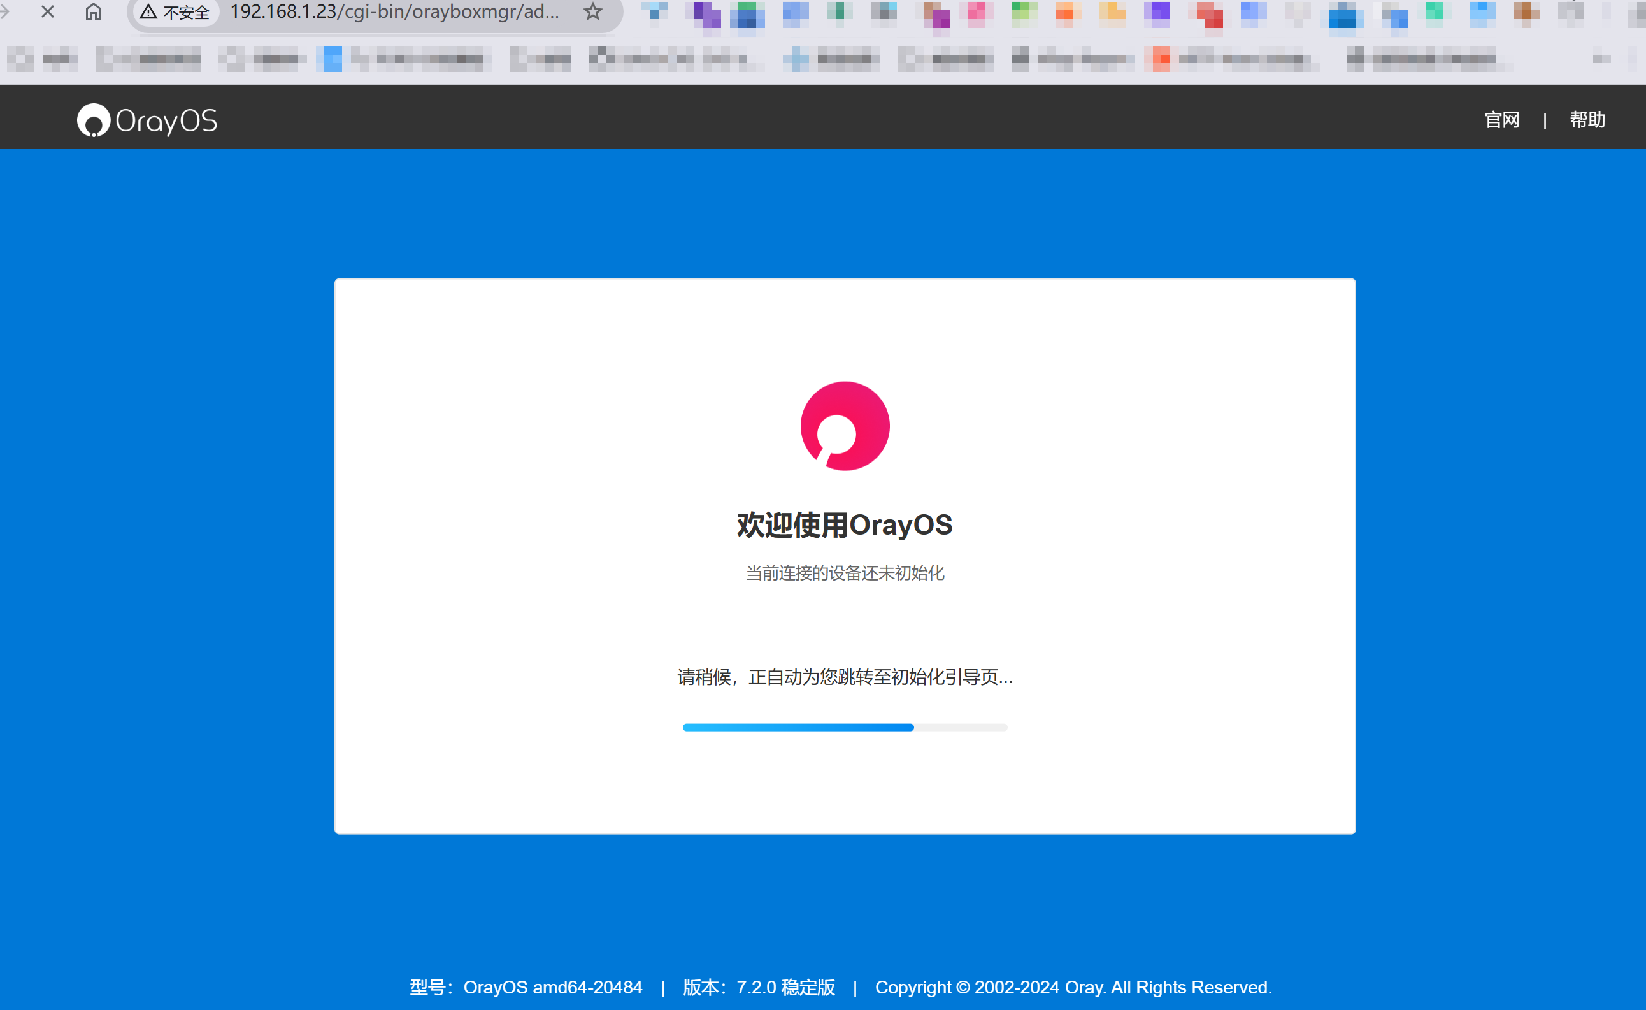Click the 请稍候 redirecting status message
The image size is (1646, 1010).
(x=845, y=677)
